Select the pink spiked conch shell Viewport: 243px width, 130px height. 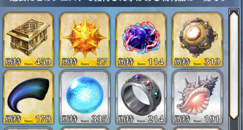click(197, 97)
